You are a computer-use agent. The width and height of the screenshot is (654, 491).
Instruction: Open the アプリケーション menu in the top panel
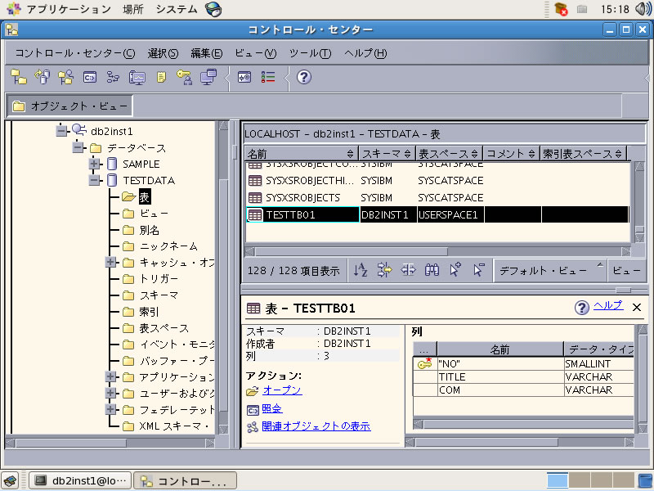pos(68,9)
